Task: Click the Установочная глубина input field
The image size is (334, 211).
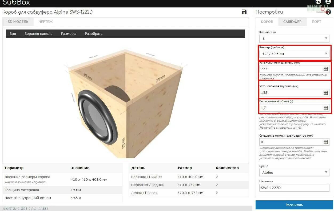Action: (294, 92)
